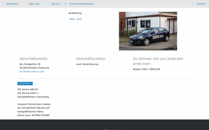Click the text 'Energieeffizienz nachhaltig'
209x130 pixels.
pos(33,97)
